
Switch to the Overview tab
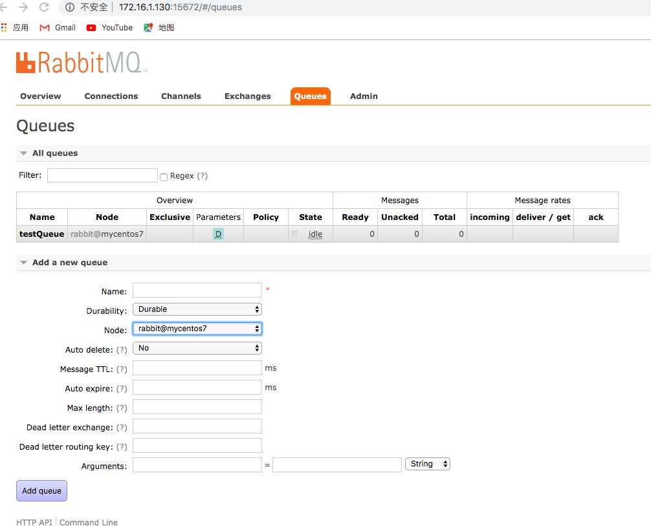pos(41,96)
